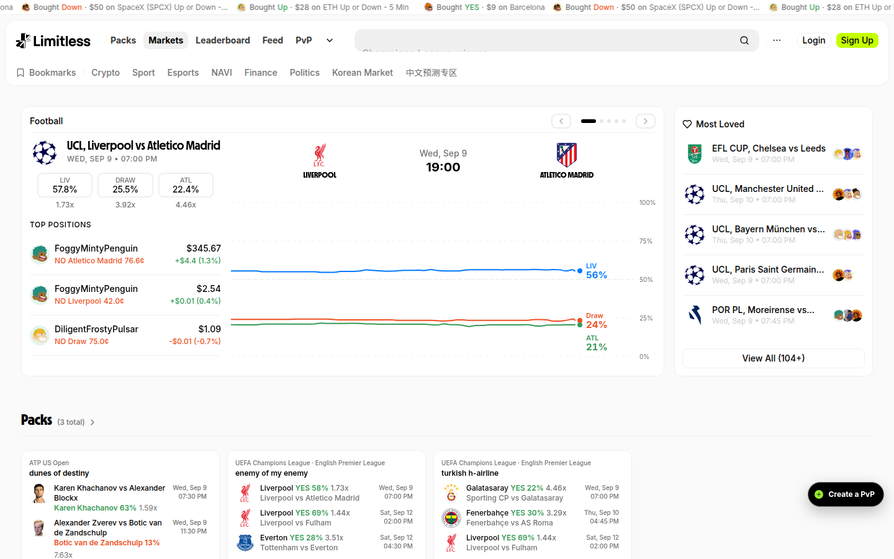Click the Champions League ball icon beside match title

[x=45, y=152]
